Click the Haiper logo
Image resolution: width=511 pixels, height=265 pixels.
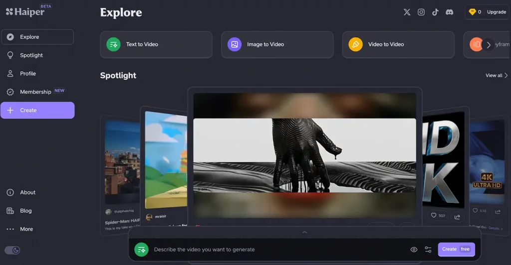(x=25, y=12)
